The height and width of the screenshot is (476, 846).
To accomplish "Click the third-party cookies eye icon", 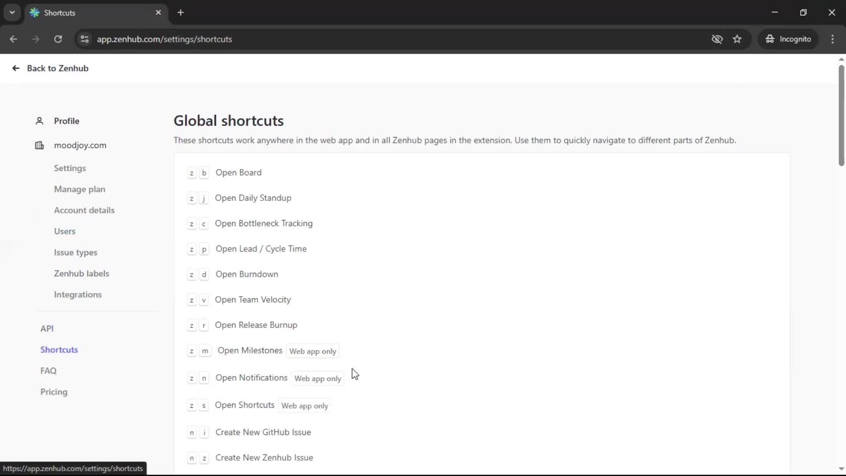I will coord(717,39).
